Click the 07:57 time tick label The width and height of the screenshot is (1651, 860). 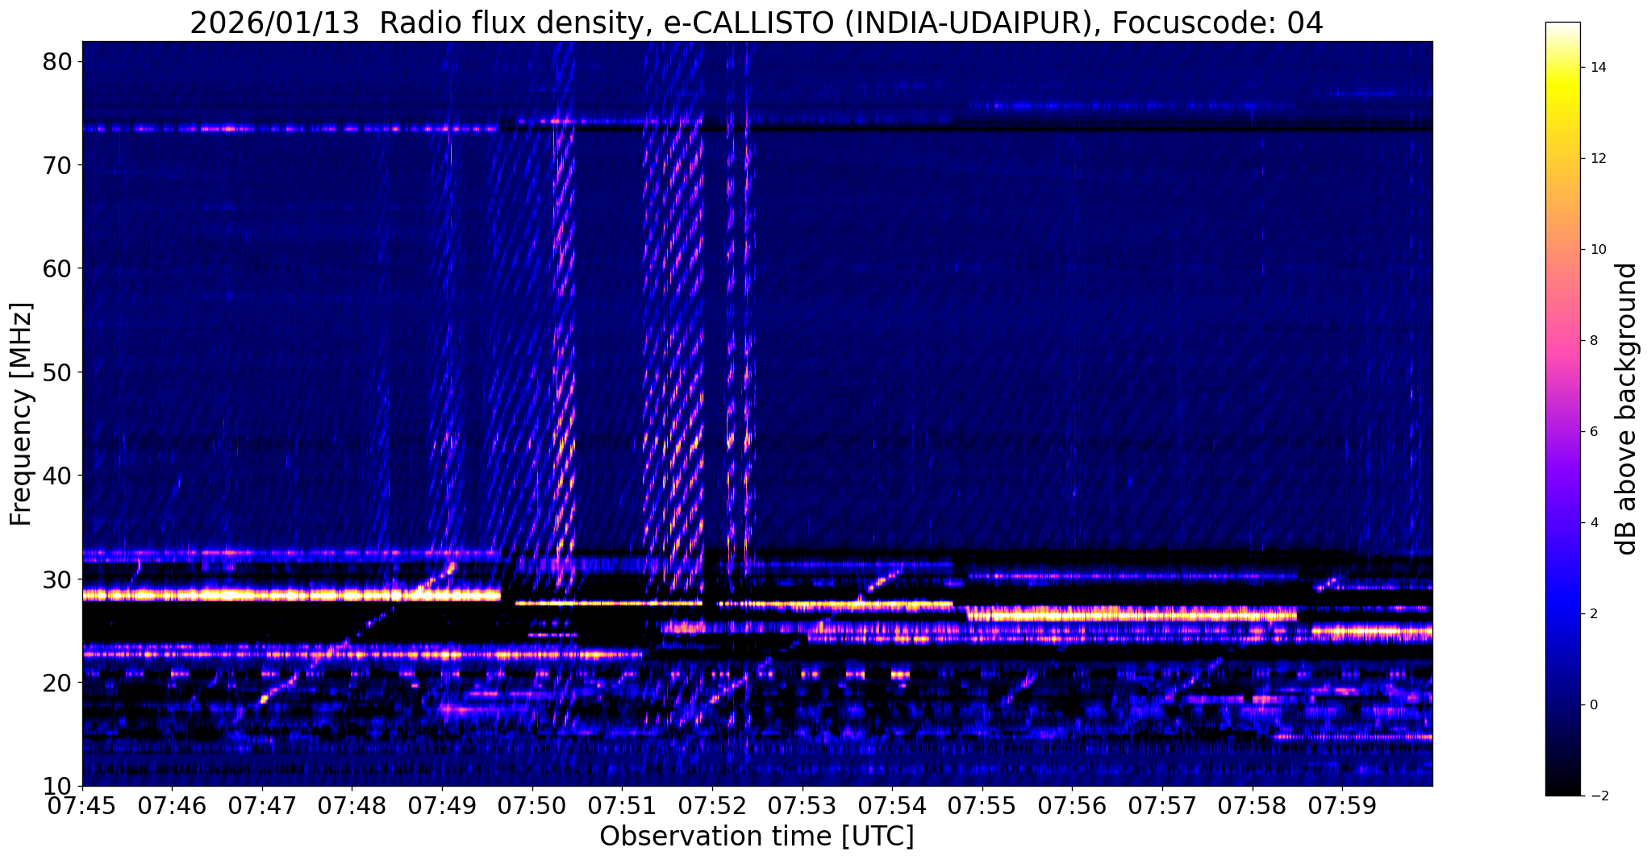(1162, 805)
